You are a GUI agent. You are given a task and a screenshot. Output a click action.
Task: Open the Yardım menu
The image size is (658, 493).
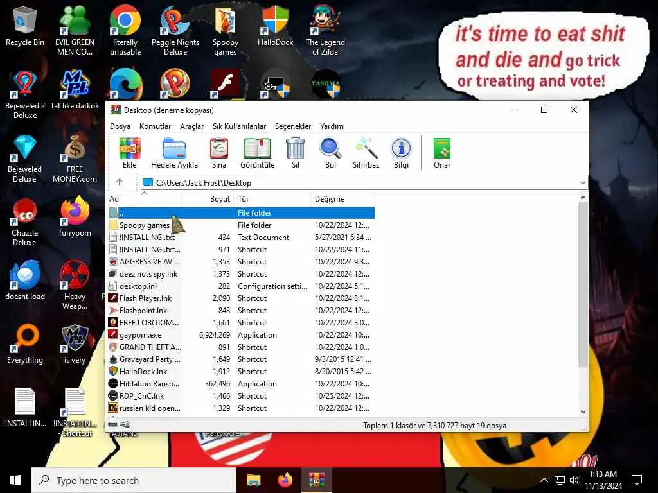tap(332, 126)
